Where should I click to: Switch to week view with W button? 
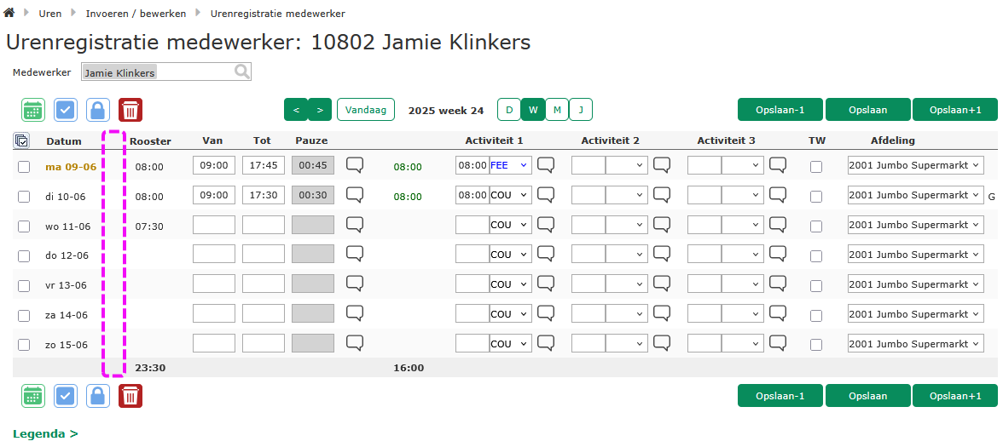point(533,110)
